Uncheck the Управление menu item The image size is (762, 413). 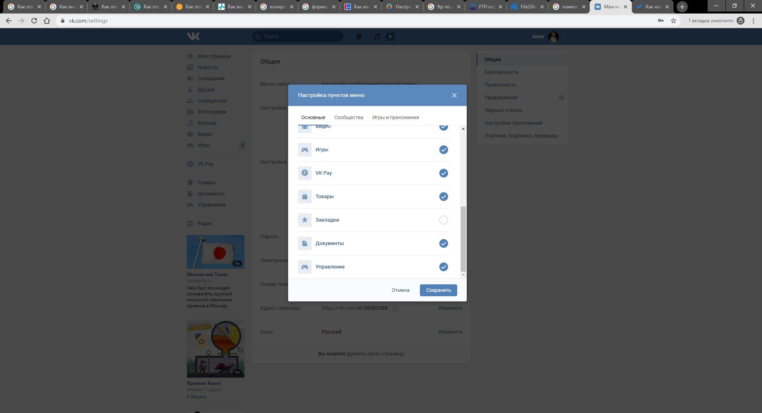[x=444, y=267]
